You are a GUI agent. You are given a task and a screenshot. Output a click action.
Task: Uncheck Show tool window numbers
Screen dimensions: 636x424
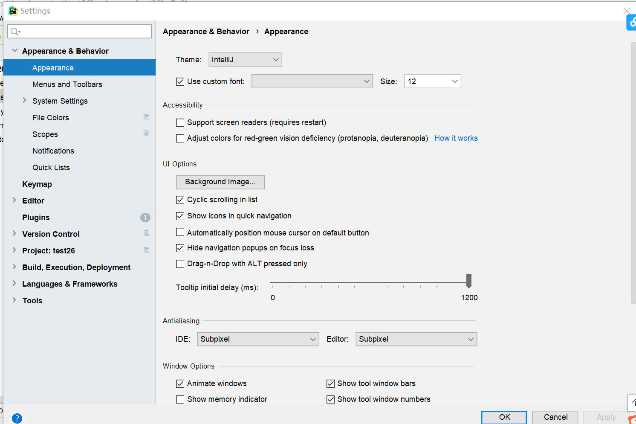330,399
